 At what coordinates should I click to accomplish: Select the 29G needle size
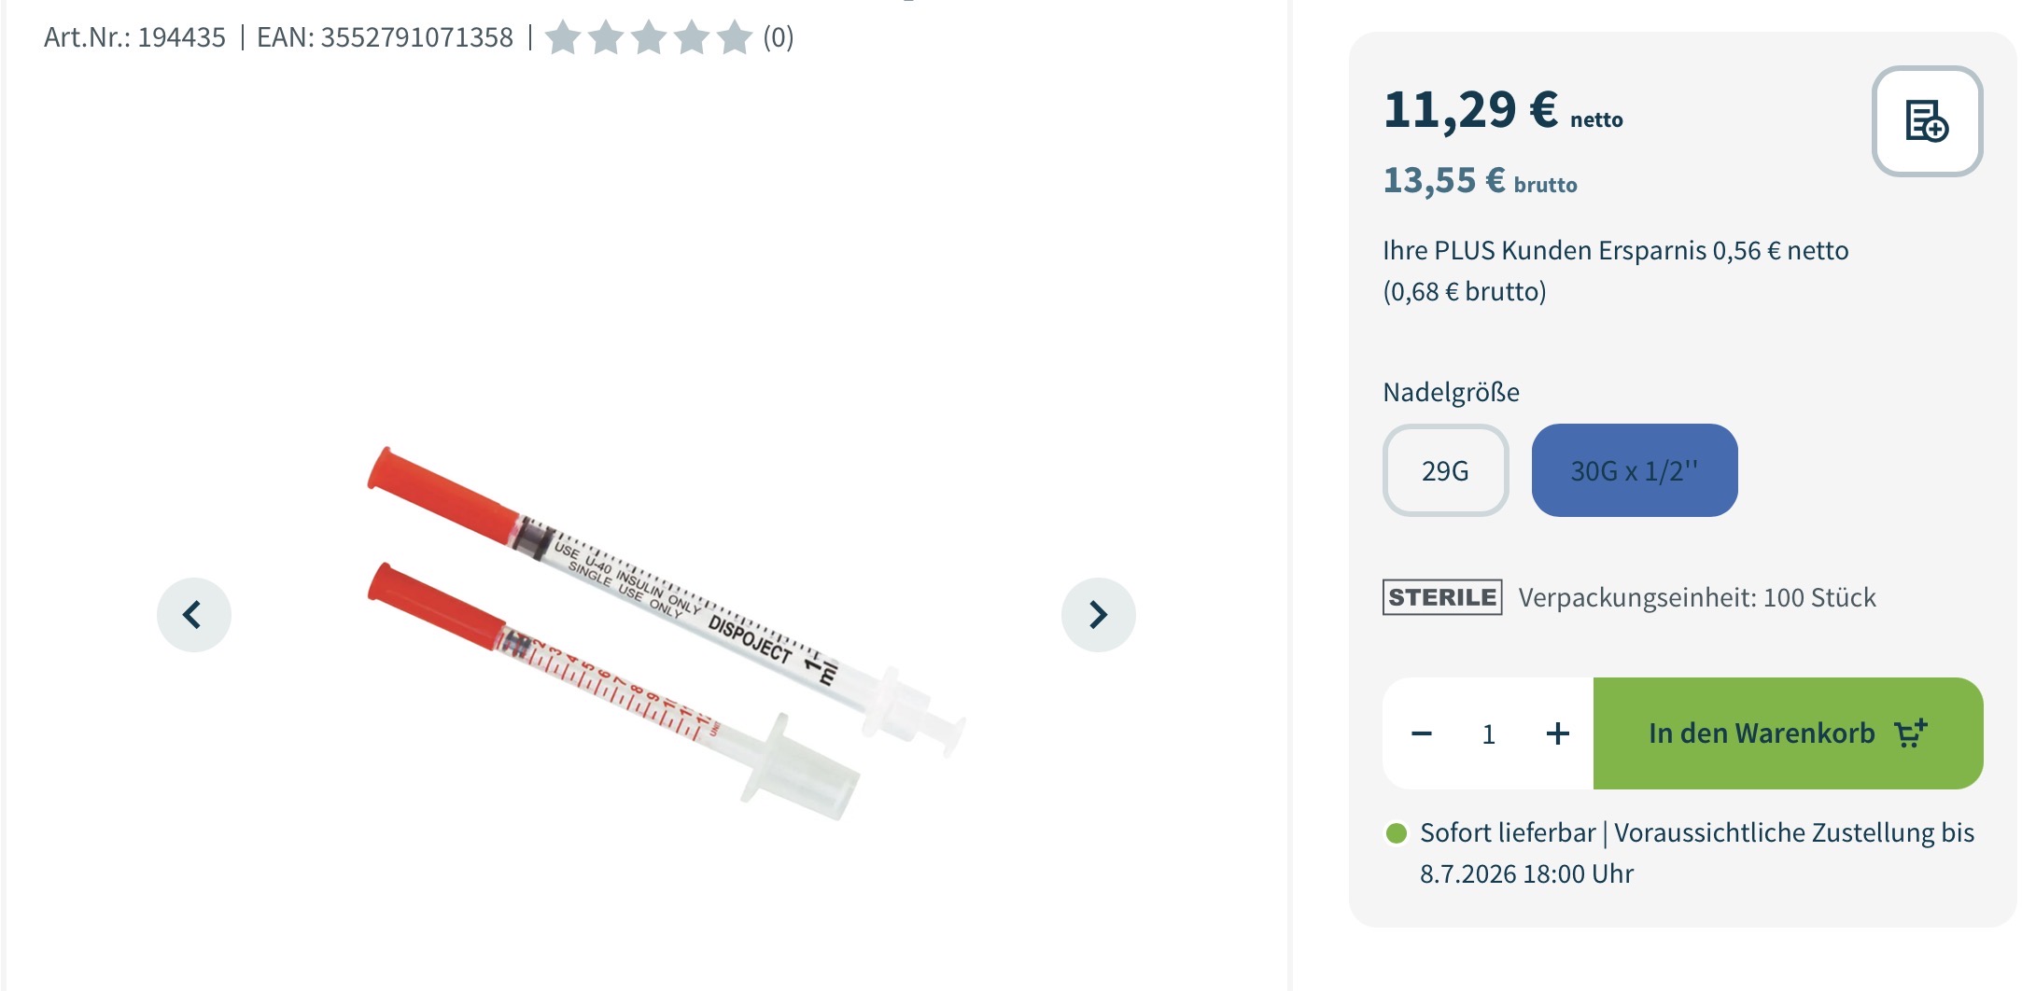(x=1445, y=470)
